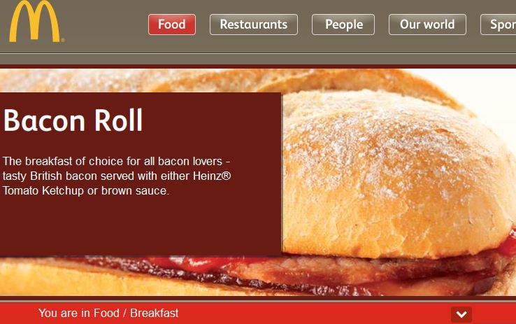Screen dimensions: 516x324
Task: Follow the Food link in the breadcrumb
Action: coord(106,313)
